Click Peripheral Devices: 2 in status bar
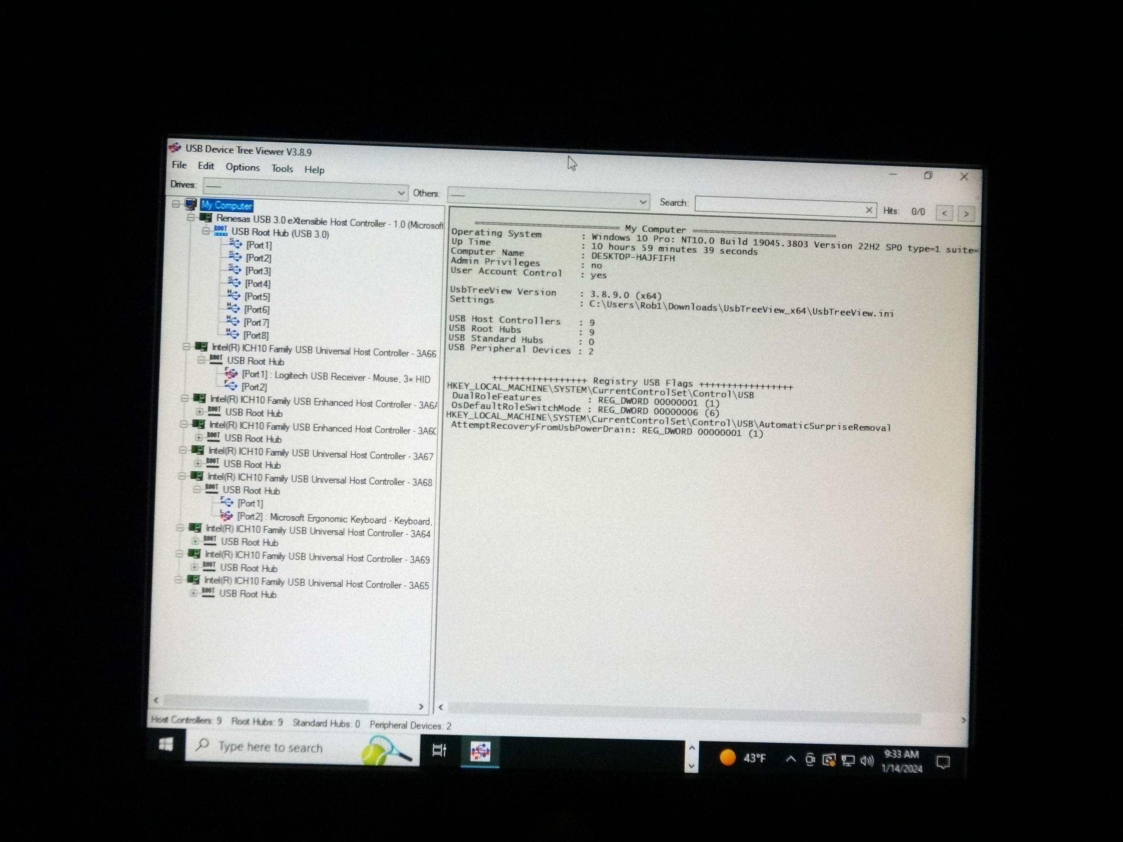This screenshot has width=1123, height=842. [x=410, y=725]
